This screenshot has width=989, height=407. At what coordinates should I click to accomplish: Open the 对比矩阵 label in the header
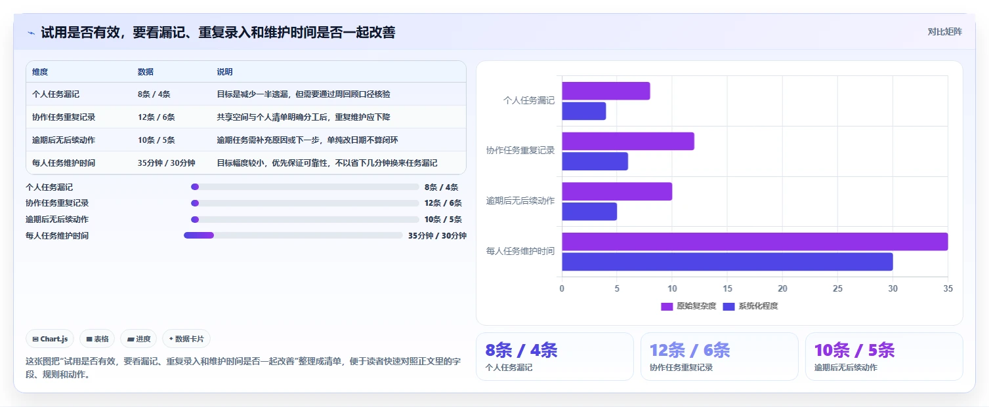click(944, 32)
